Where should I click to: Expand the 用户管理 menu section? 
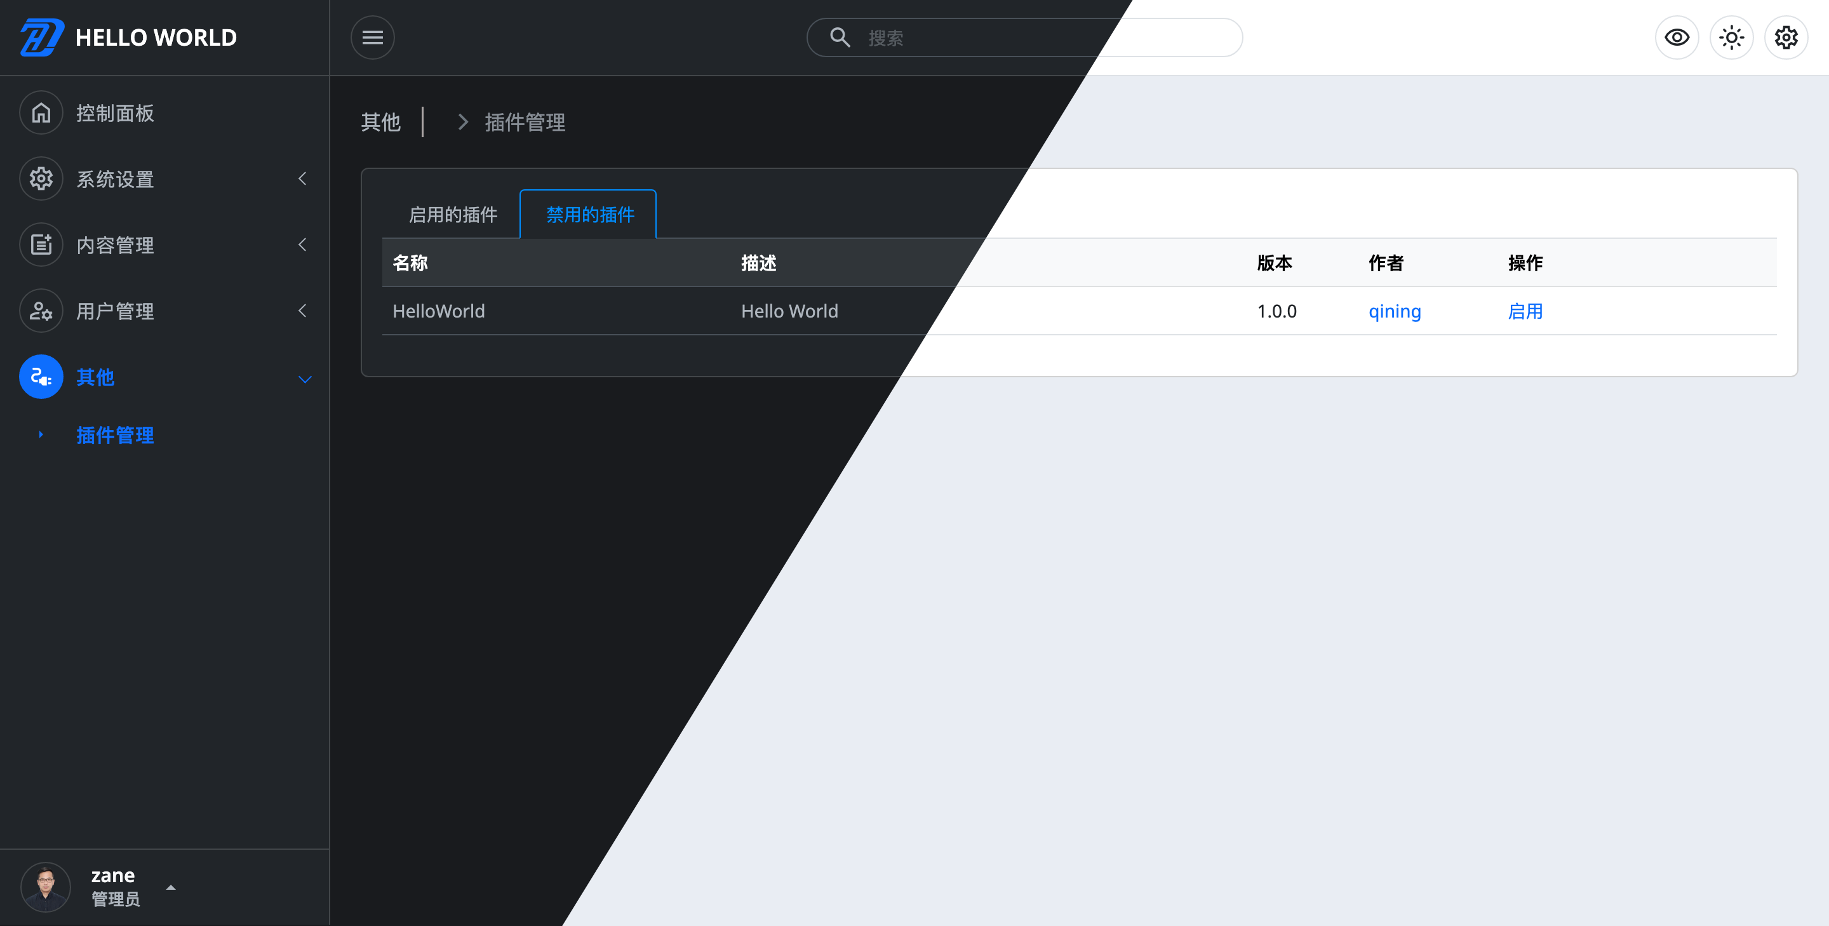(165, 311)
